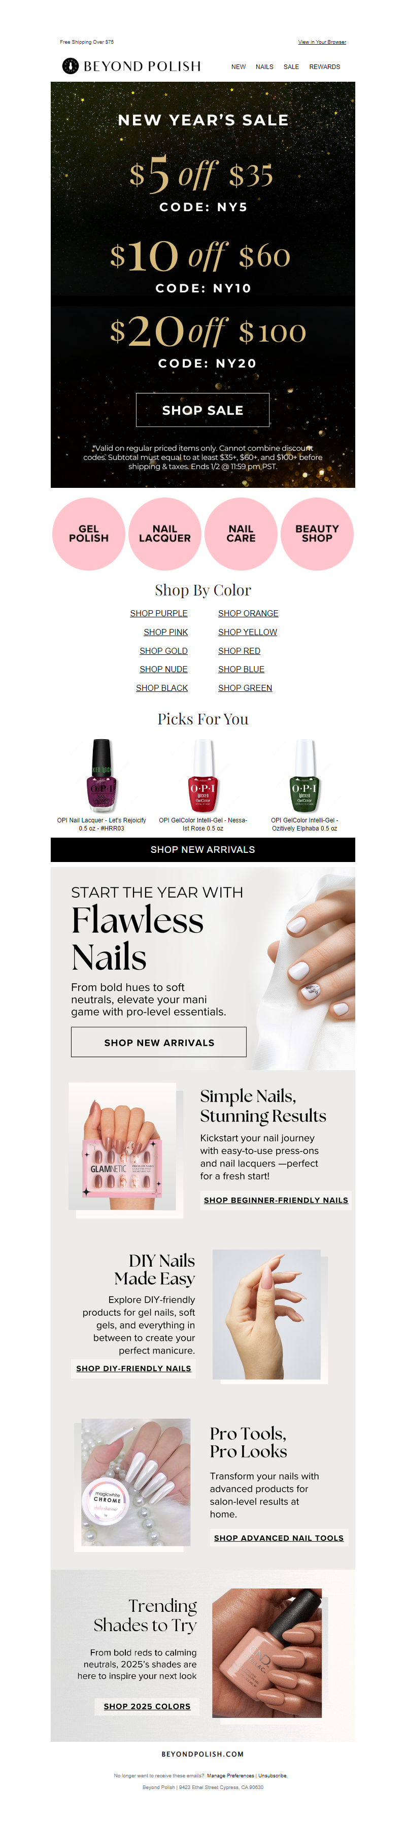This screenshot has height=1821, width=406.
Task: Open the Nail Lacquer pink circle
Action: pyautogui.click(x=164, y=534)
